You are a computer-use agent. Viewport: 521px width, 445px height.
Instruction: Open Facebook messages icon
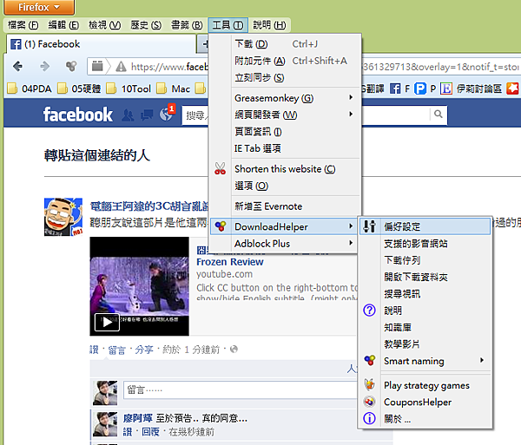click(147, 115)
